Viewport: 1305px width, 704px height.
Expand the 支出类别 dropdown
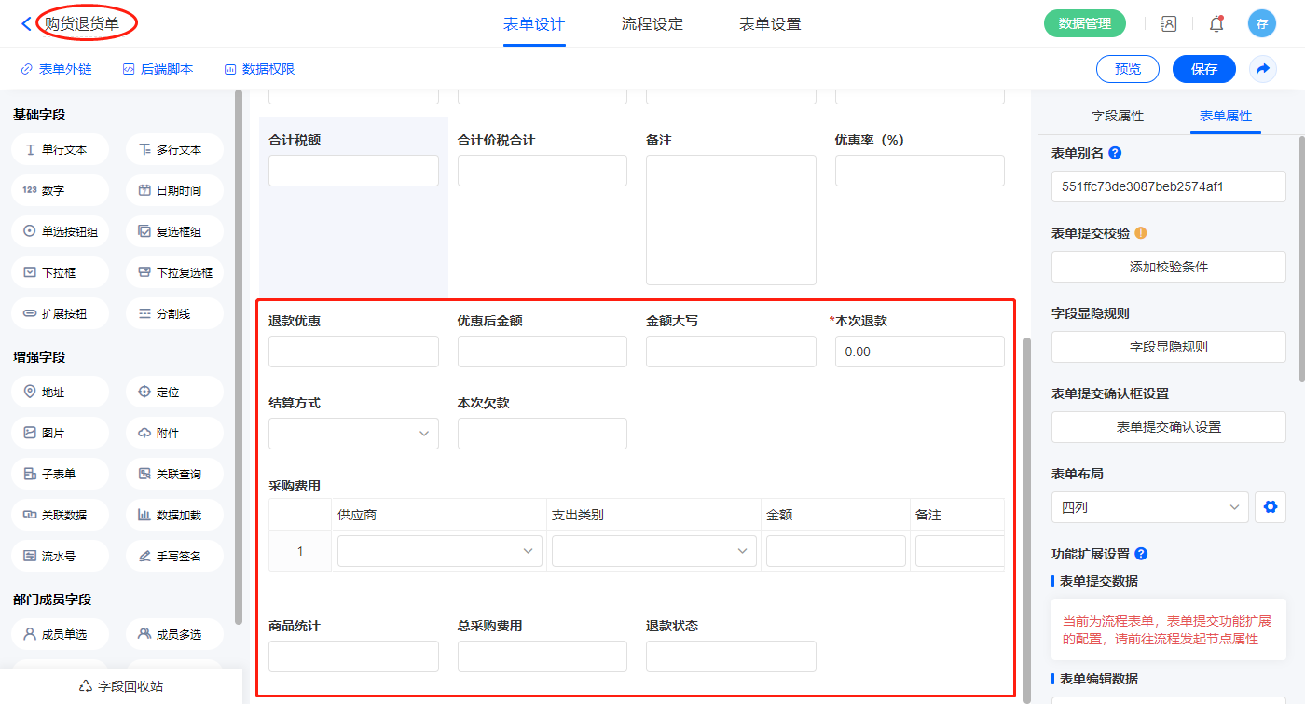point(653,551)
